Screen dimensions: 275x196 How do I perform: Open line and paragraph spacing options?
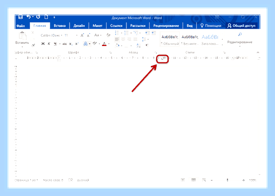click(144, 39)
